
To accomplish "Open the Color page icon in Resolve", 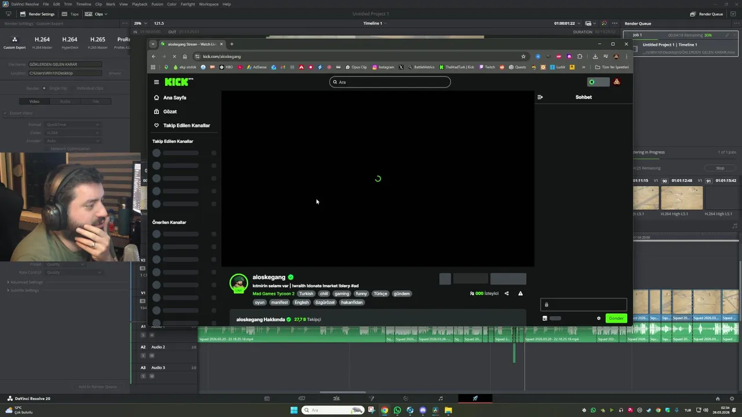I will coord(406,398).
